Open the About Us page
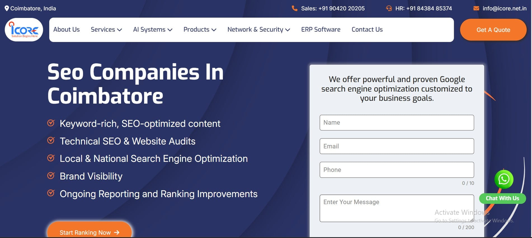The width and height of the screenshot is (532, 238). click(x=66, y=30)
